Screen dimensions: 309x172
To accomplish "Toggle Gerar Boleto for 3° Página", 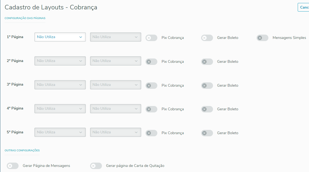I will (x=207, y=86).
